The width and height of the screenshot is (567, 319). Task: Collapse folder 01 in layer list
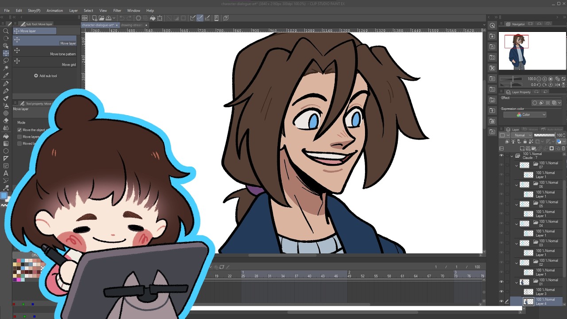point(517,282)
